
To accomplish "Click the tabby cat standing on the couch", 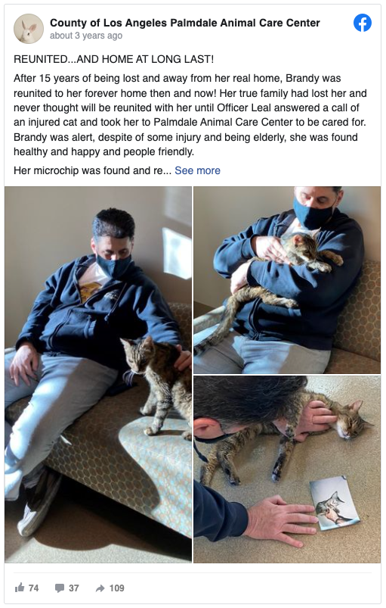I will point(156,384).
